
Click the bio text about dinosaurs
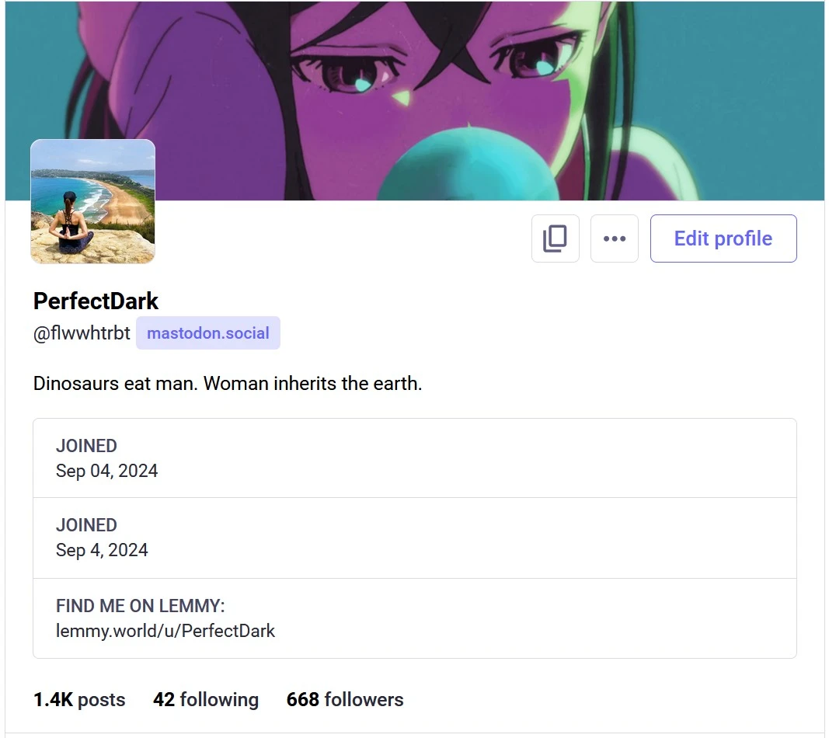[x=228, y=383]
